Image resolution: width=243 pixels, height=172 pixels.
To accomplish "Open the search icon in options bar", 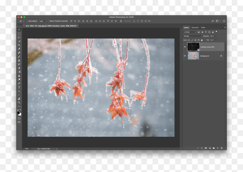I will point(213,21).
